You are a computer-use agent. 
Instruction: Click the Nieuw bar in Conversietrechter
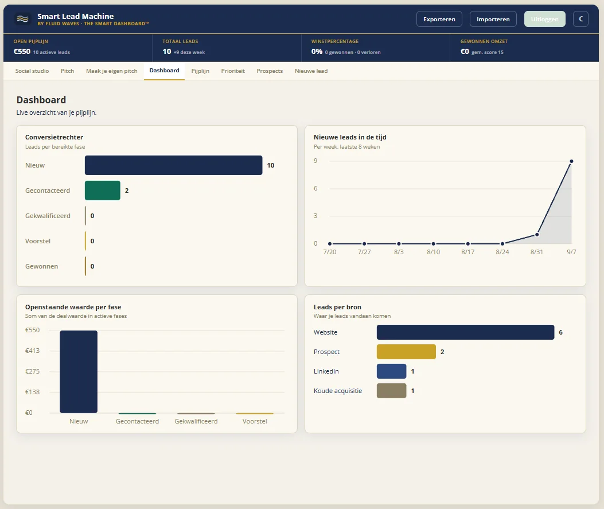[173, 165]
